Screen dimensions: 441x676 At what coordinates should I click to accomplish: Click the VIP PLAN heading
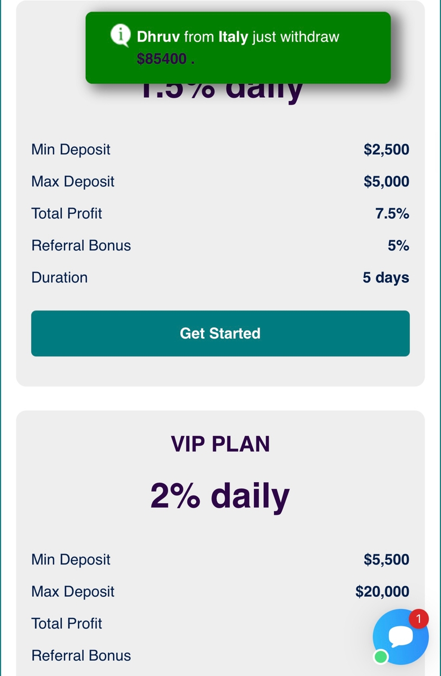221,444
